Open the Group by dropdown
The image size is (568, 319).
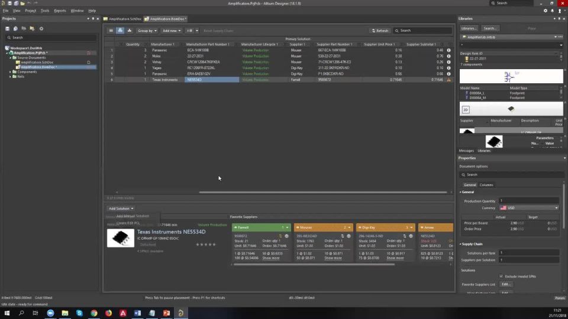[147, 31]
